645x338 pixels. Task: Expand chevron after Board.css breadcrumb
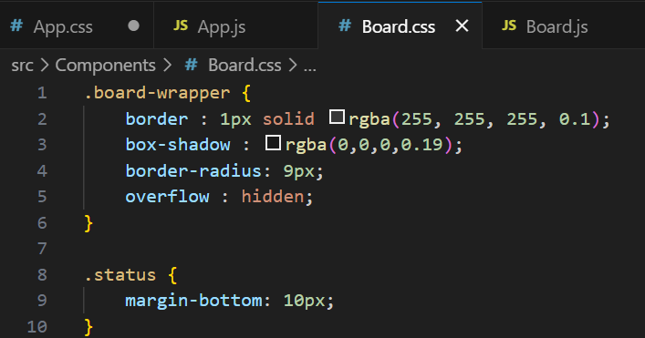pyautogui.click(x=293, y=66)
